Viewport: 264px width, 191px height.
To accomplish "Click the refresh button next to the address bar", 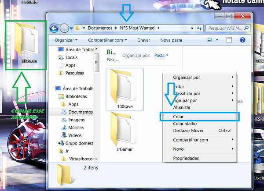I will [x=199, y=28].
